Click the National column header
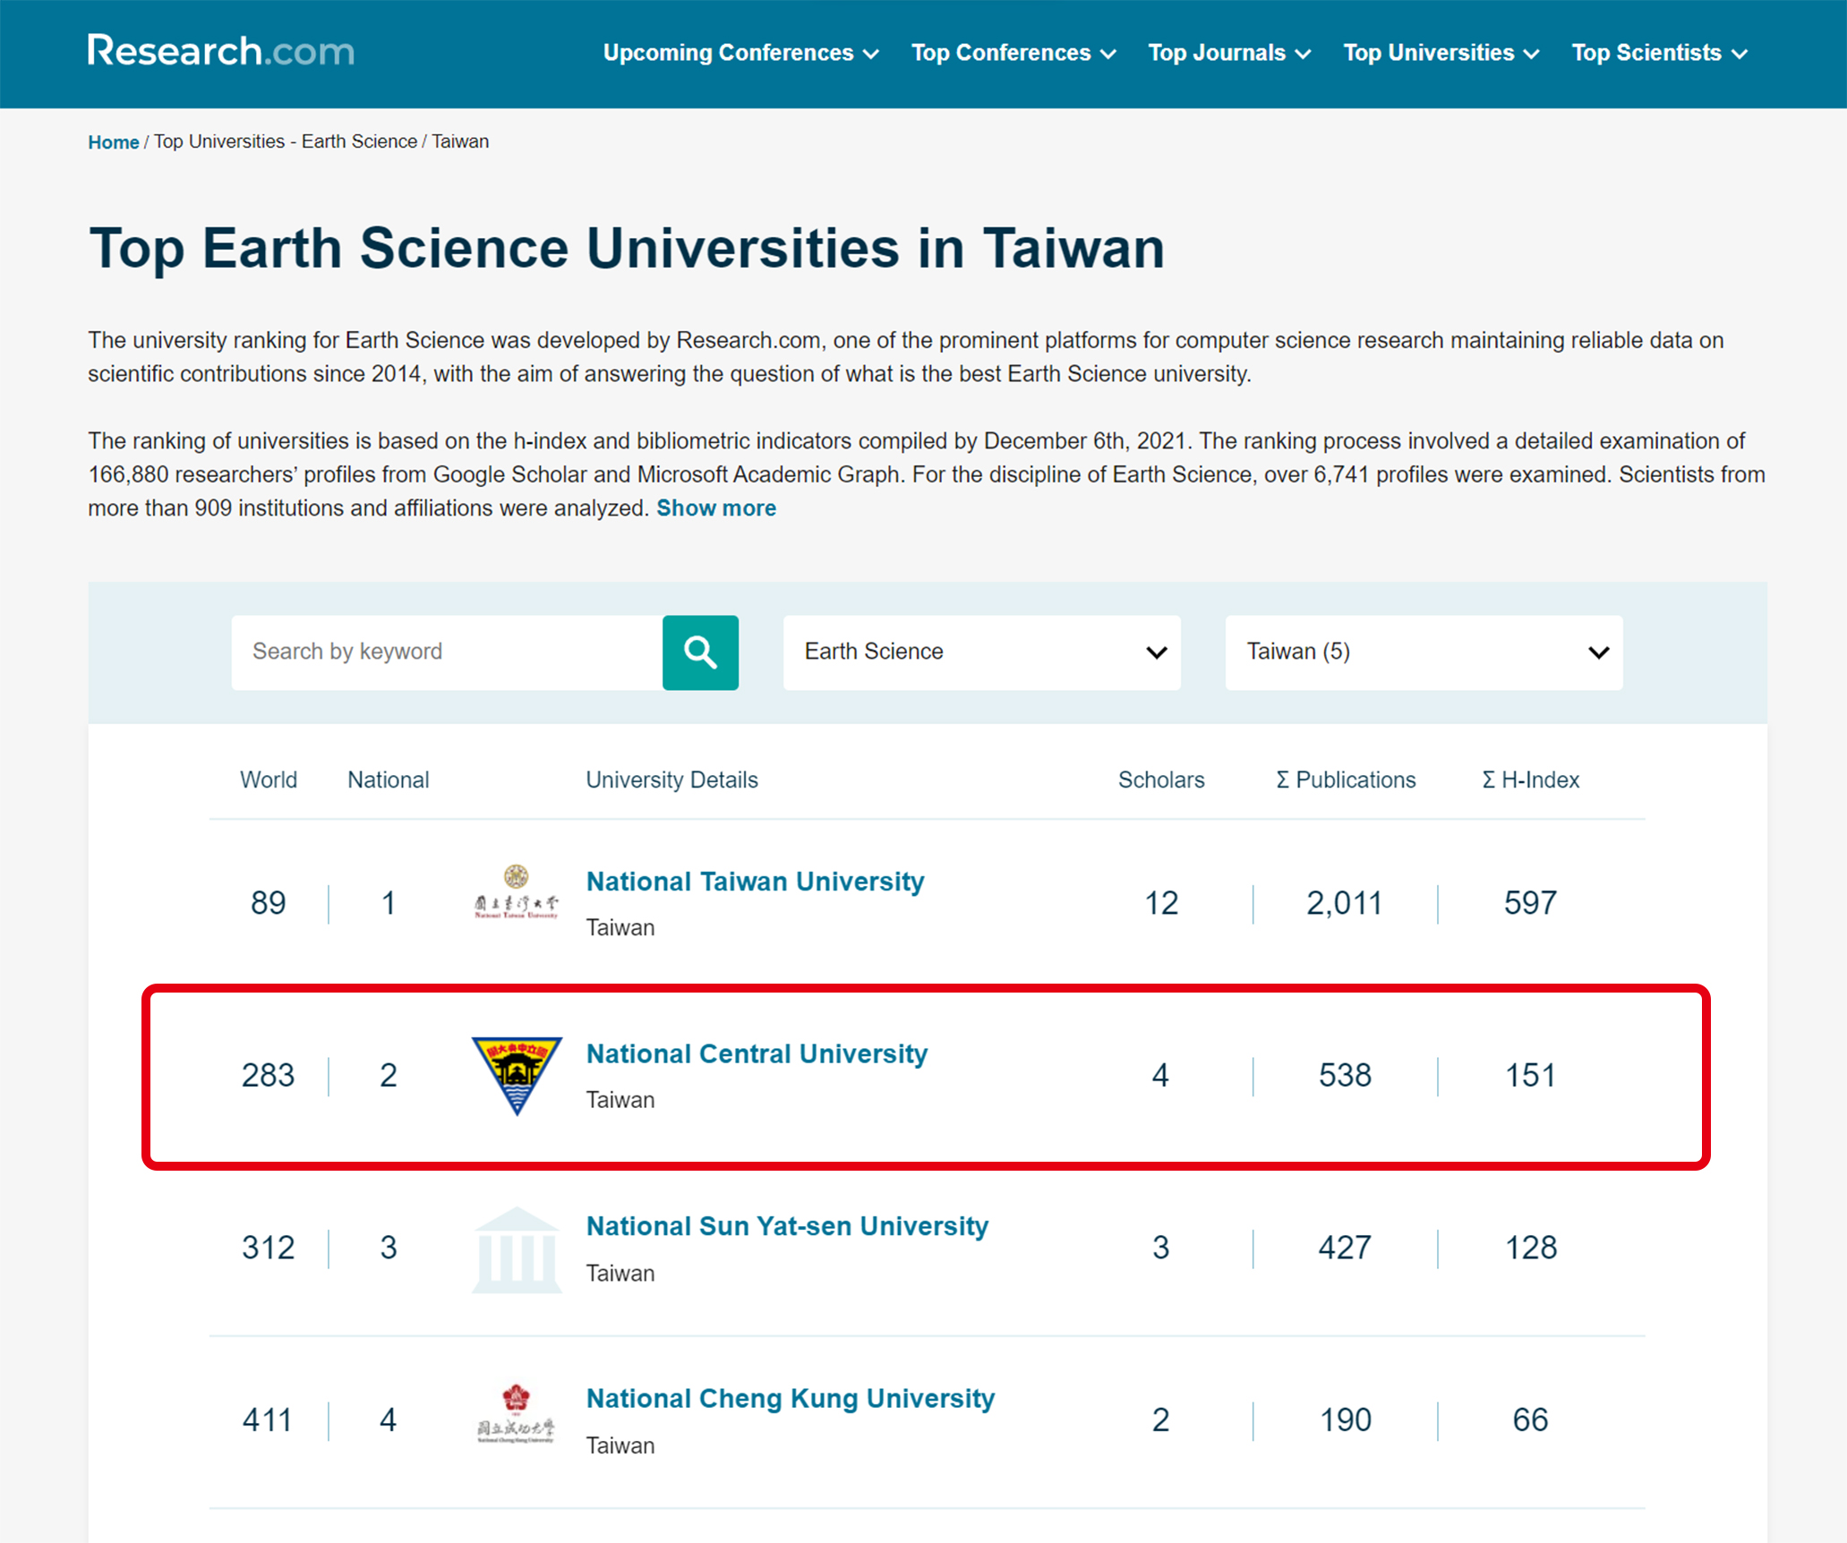1847x1543 pixels. [x=389, y=780]
